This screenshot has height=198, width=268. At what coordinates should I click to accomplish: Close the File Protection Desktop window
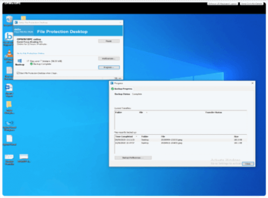click(x=120, y=22)
